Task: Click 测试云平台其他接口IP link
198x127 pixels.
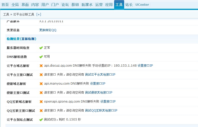Action: [x=100, y=75]
